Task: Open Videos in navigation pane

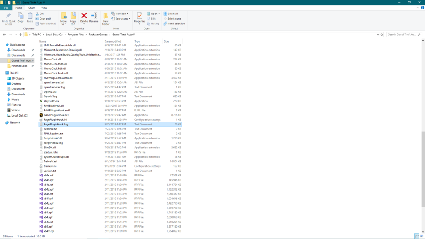Action: (x=15, y=110)
